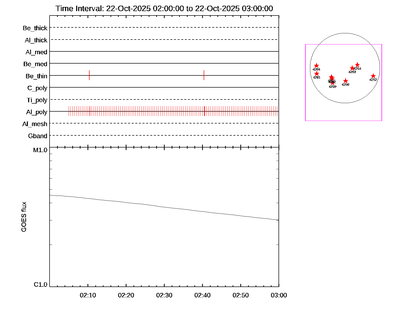Click the 02:30 time axis label
The width and height of the screenshot is (413, 310).
pyautogui.click(x=164, y=295)
